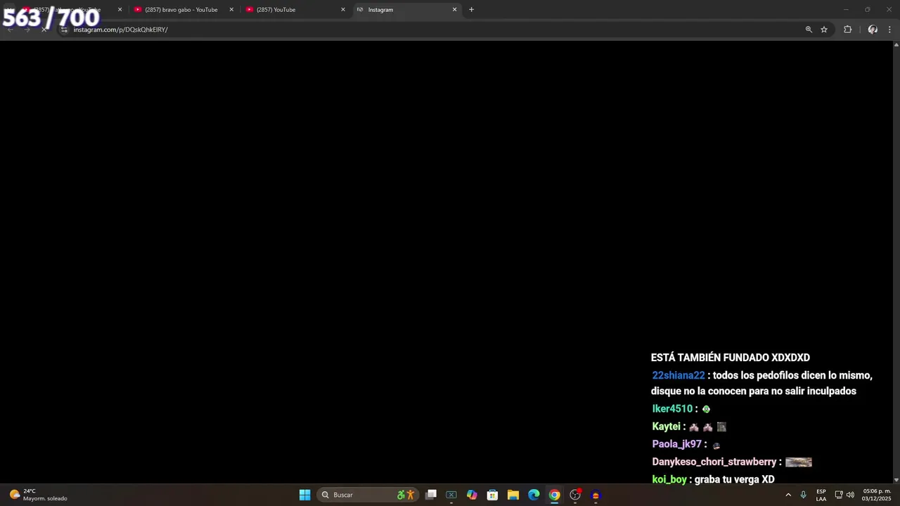The height and width of the screenshot is (506, 900).
Task: Bookmark this page with the star icon
Action: (824, 30)
